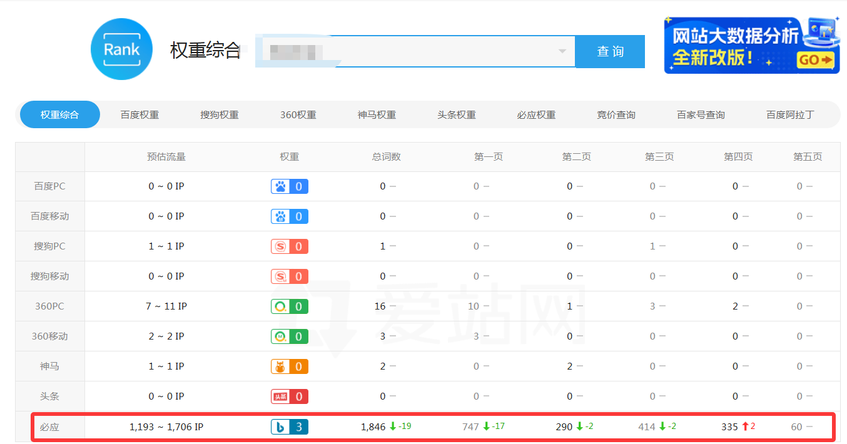Click the Baidu PC weight paw badge
Viewport: 847px width, 444px height.
coord(289,186)
